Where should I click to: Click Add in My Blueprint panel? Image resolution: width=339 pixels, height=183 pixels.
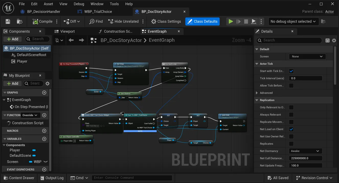[x=13, y=83]
